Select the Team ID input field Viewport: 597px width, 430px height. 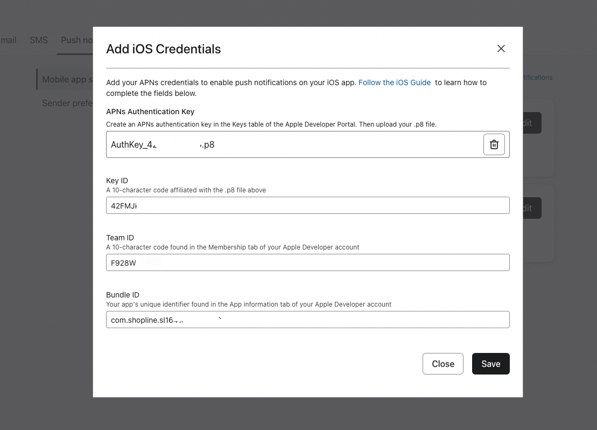[x=307, y=262]
